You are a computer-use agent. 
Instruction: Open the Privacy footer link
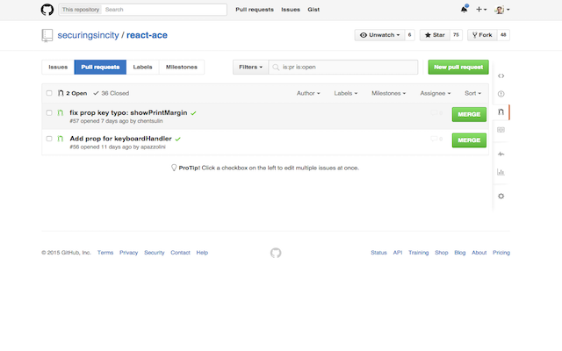(129, 253)
